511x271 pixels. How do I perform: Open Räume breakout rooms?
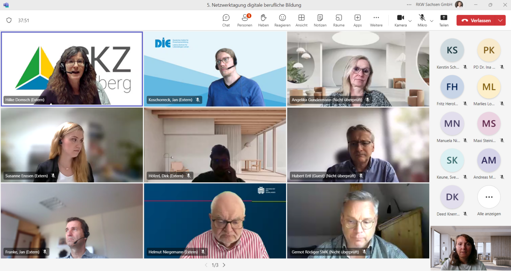coord(339,20)
